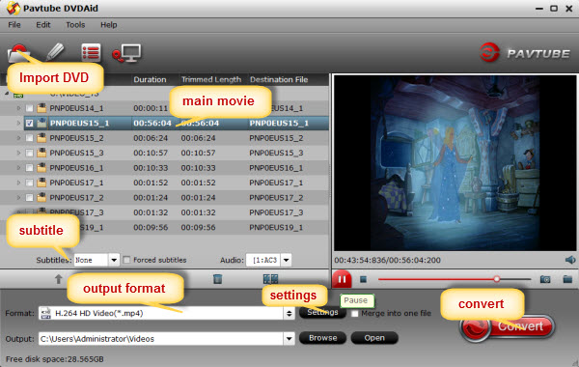The height and width of the screenshot is (367, 579).
Task: Expand the Output path dropdown
Action: click(x=289, y=339)
